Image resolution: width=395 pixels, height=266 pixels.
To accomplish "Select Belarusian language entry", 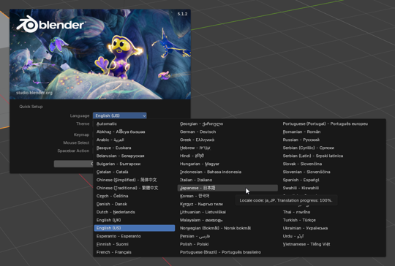I will click(x=135, y=156).
